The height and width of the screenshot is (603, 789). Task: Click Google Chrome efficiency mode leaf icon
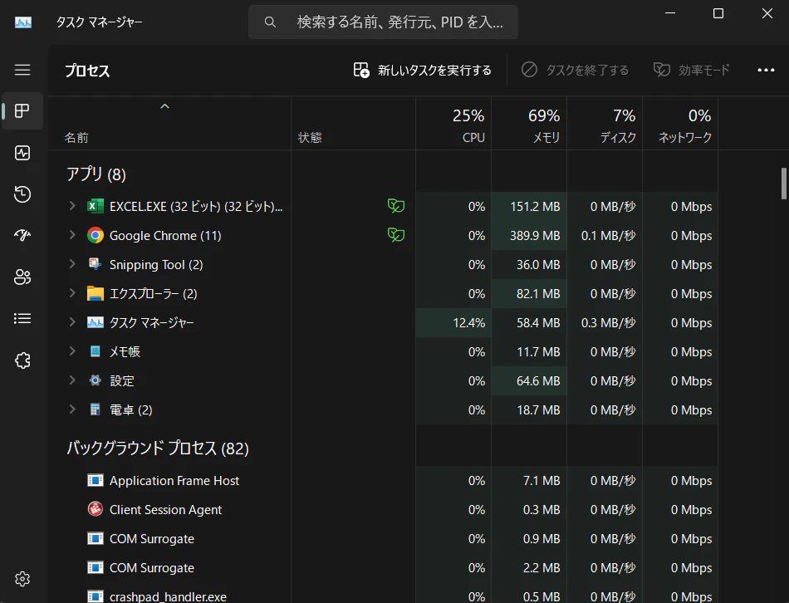coord(396,235)
